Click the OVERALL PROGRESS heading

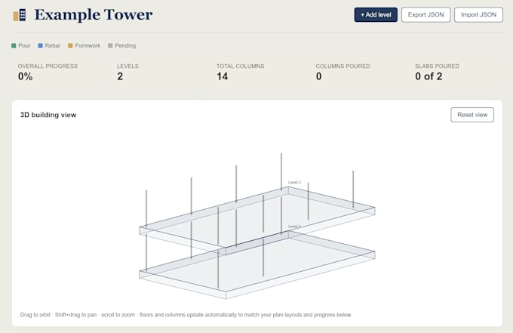point(48,66)
